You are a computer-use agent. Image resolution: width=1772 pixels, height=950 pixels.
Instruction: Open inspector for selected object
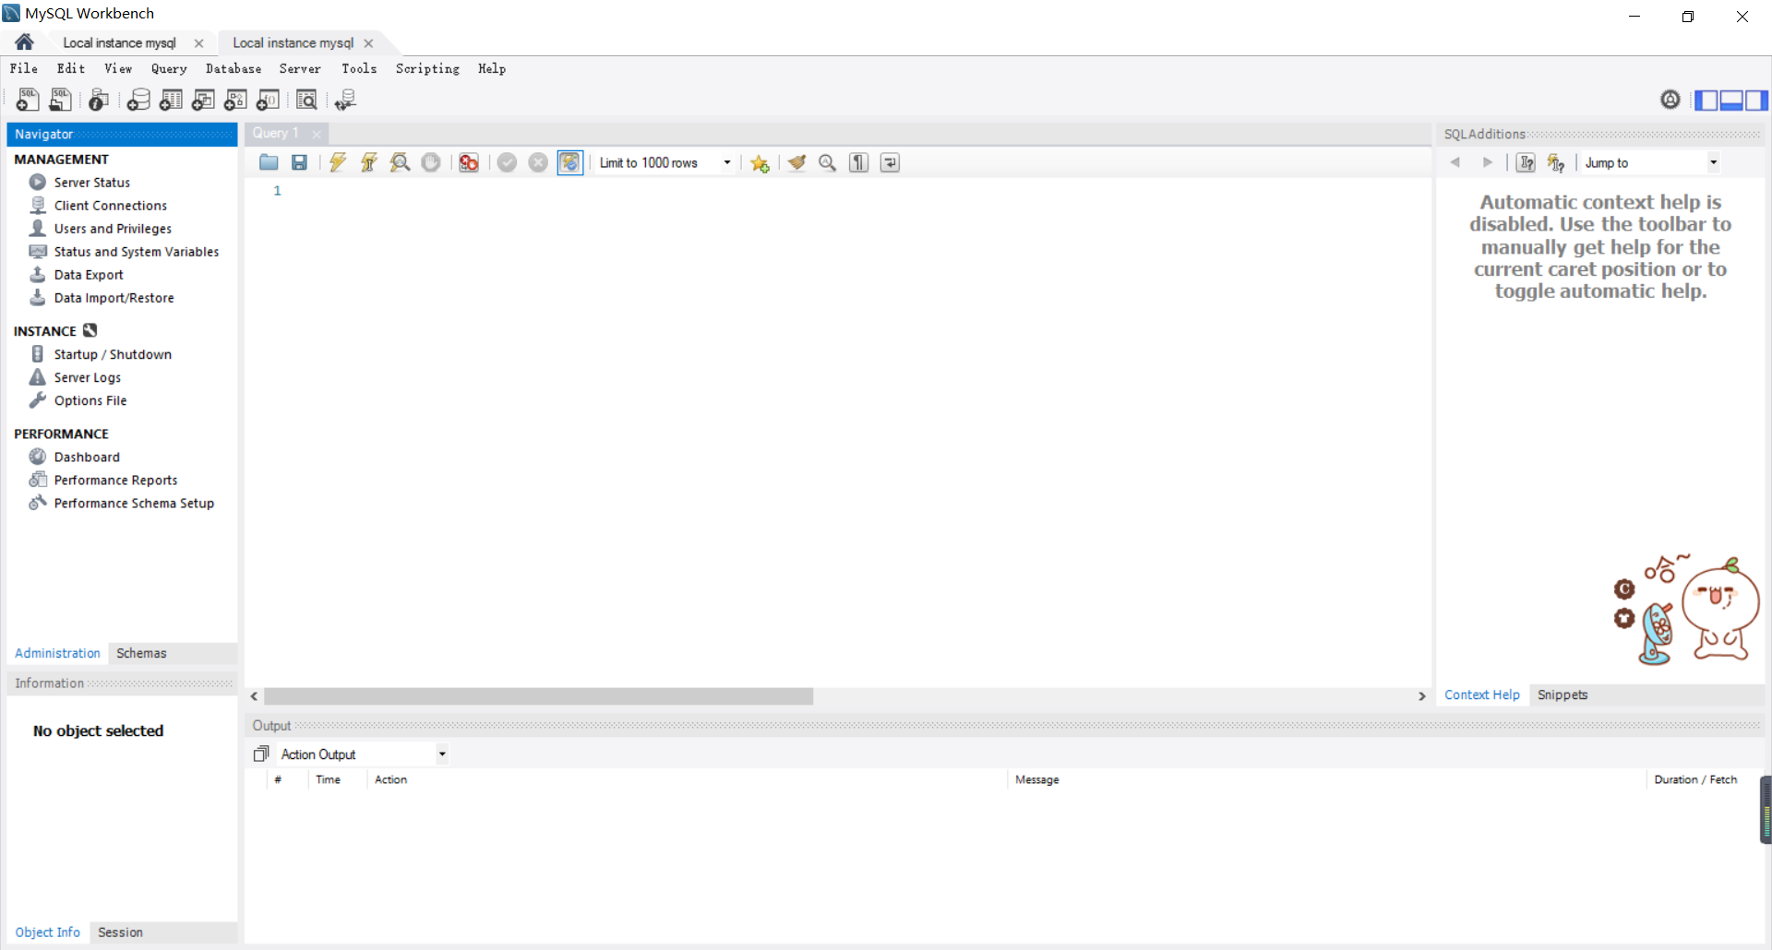pos(99,100)
